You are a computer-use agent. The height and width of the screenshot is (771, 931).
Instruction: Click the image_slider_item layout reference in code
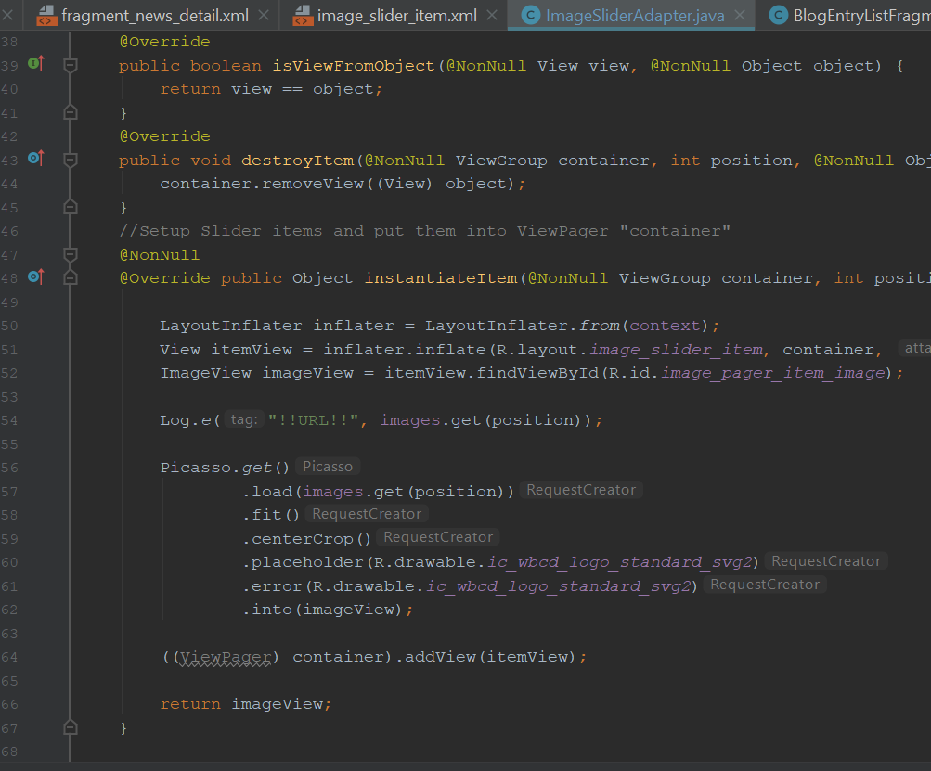[677, 350]
